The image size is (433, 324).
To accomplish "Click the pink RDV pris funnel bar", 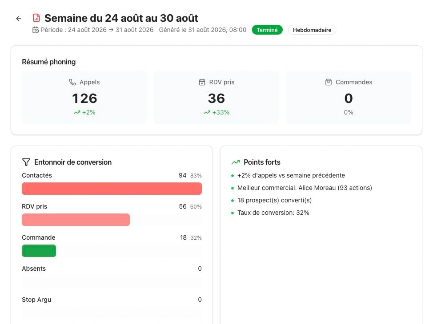I will (76, 220).
